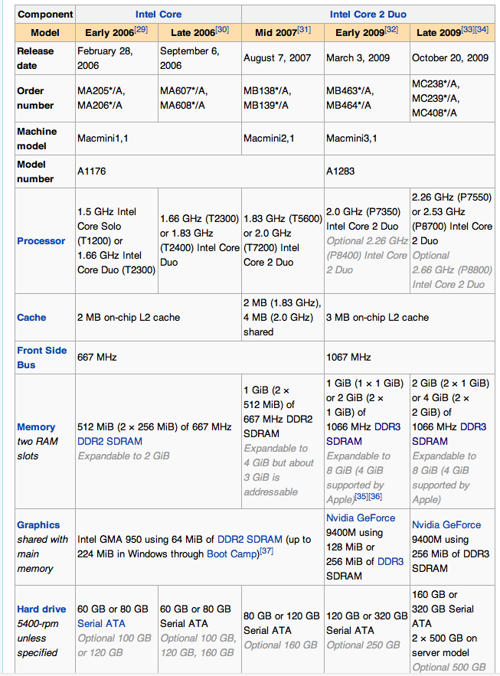The image size is (500, 676).
Task: Open Nvidia GeForce link in Late 2009 column
Action: 446,525
